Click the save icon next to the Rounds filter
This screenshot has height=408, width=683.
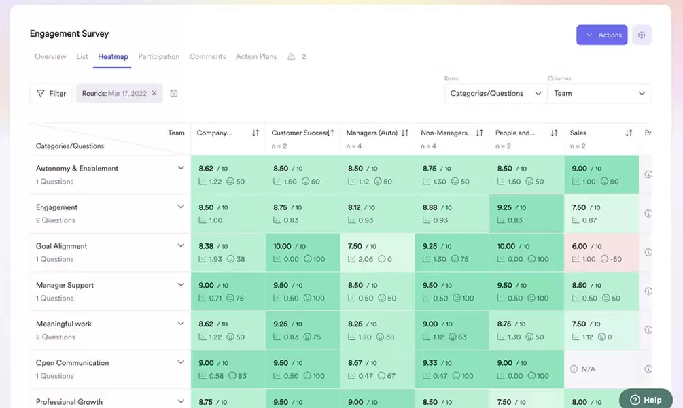click(174, 93)
